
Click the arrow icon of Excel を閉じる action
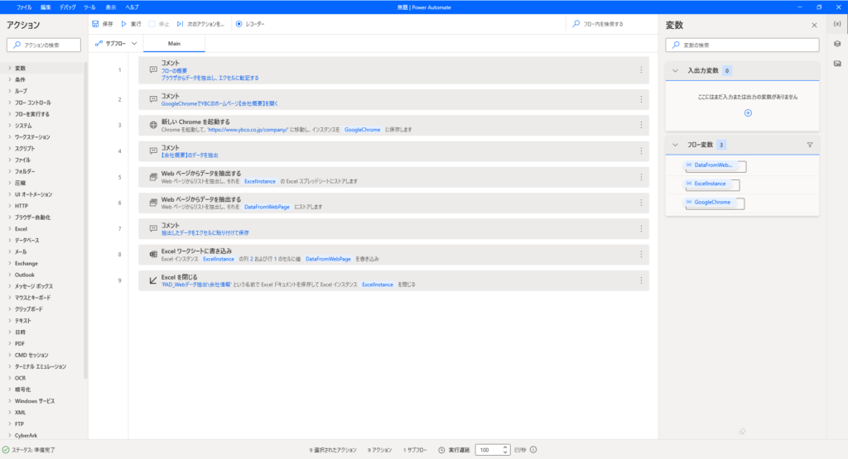153,280
